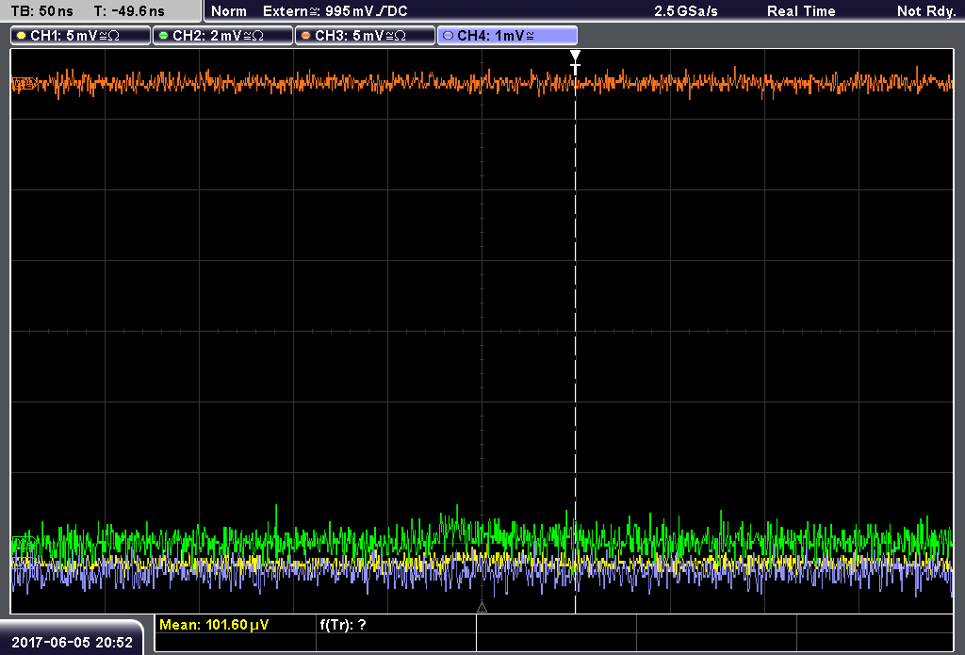Click the TB: 50 ns timebase readout

(x=41, y=11)
